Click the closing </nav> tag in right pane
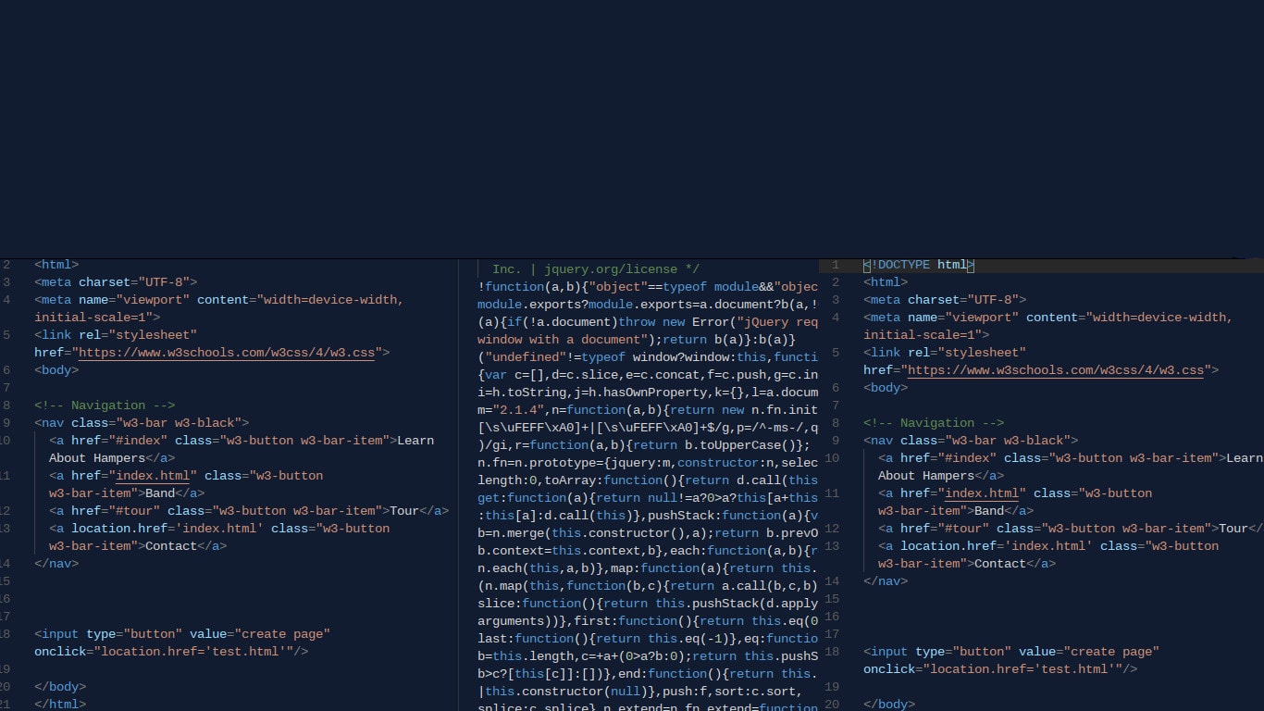 pyautogui.click(x=886, y=581)
